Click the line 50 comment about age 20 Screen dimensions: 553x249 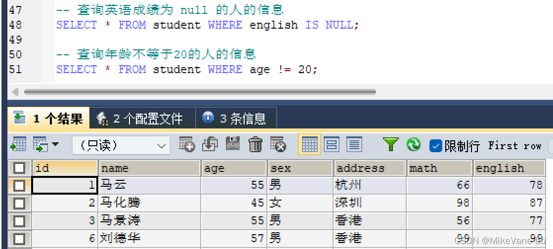156,54
